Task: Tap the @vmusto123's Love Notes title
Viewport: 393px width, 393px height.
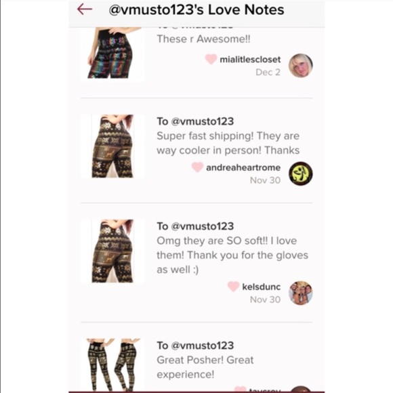Action: [196, 9]
